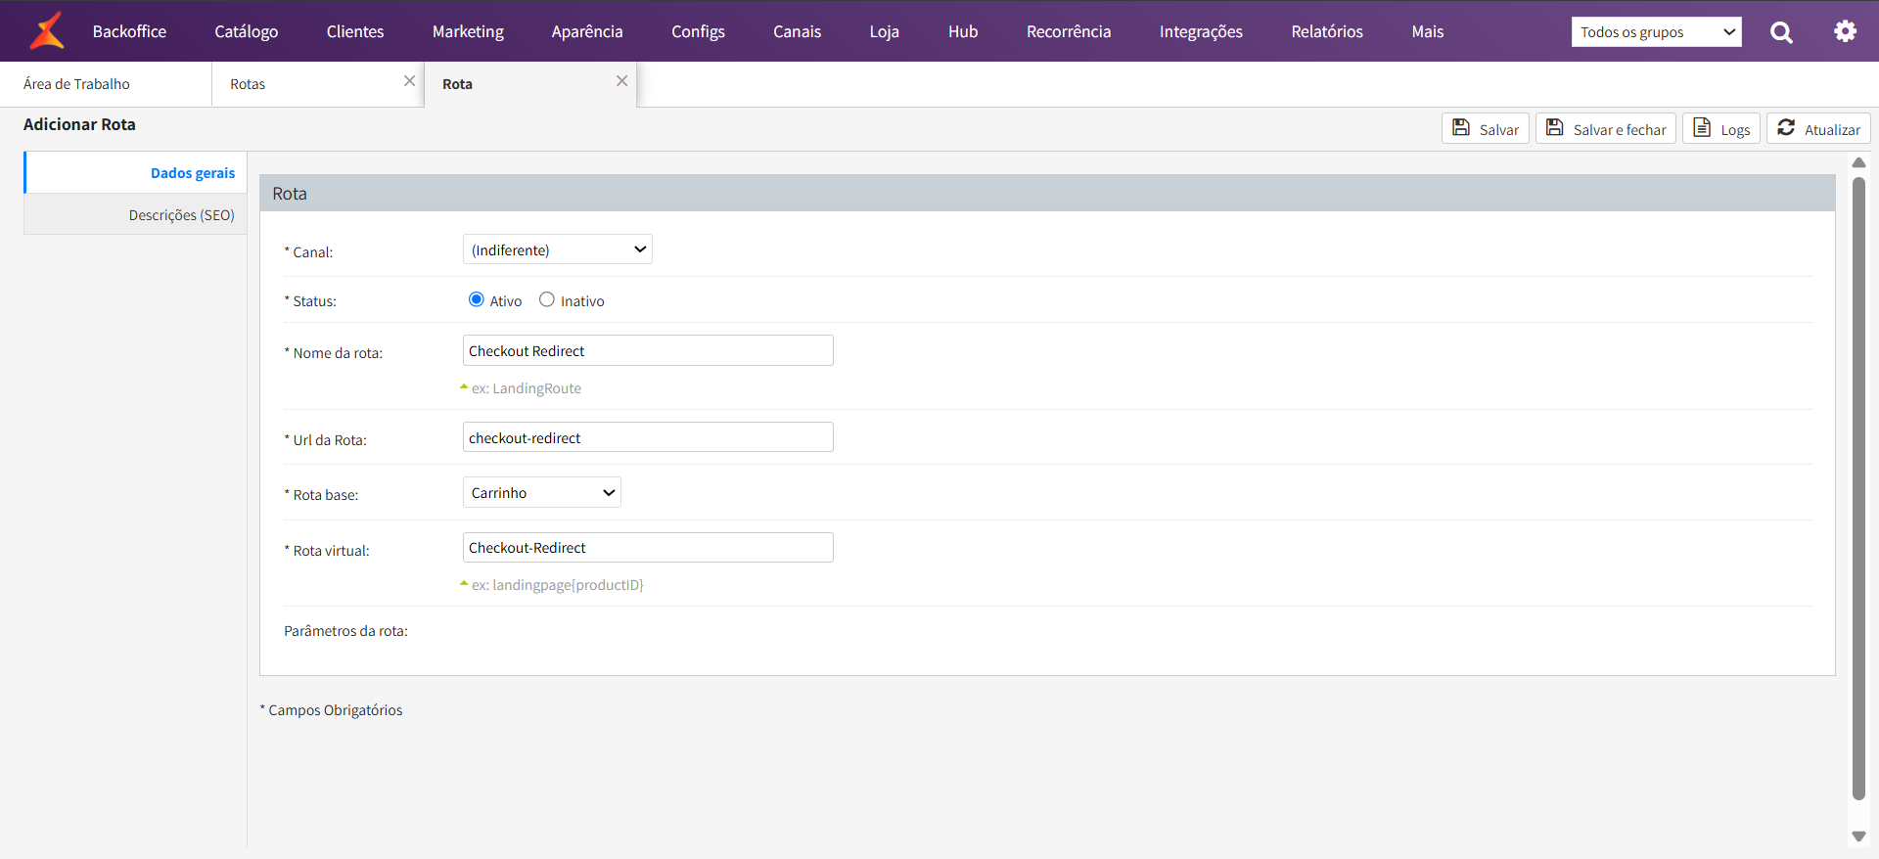Open the Relatórios menu

(x=1327, y=31)
